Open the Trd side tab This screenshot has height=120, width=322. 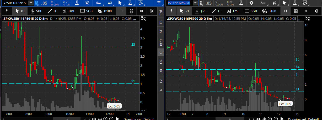[x=161, y=13]
